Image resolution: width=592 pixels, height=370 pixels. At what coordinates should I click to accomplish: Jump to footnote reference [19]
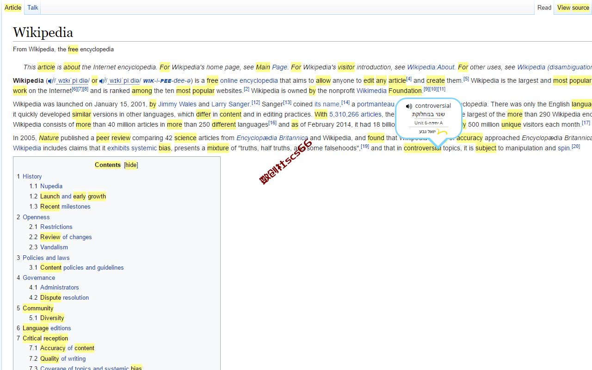[x=365, y=146]
